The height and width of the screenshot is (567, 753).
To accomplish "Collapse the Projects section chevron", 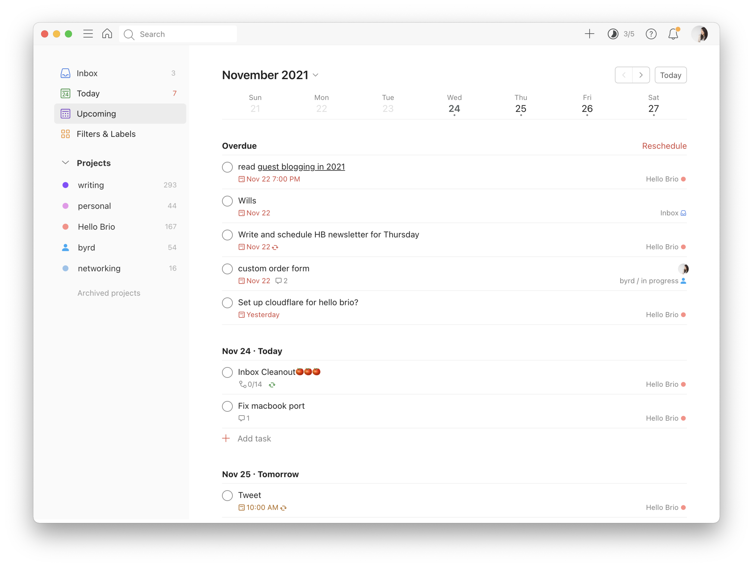I will pos(66,163).
